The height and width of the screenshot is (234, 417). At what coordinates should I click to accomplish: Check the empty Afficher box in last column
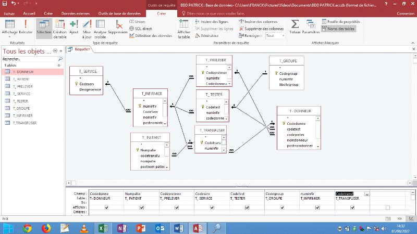click(x=387, y=207)
